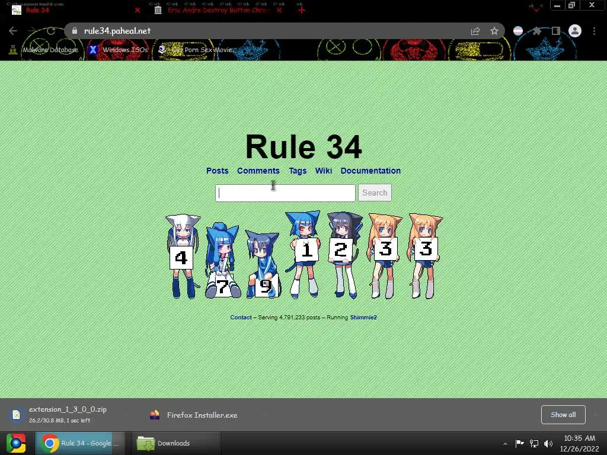This screenshot has height=455, width=607.
Task: Bookmark this page with the star icon
Action: click(494, 31)
